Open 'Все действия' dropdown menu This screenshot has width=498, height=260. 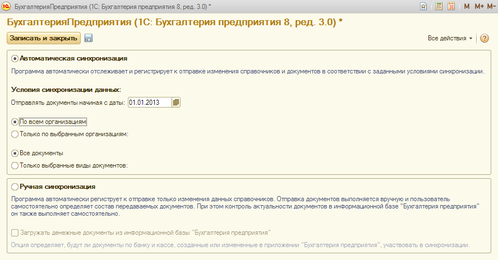coord(450,39)
